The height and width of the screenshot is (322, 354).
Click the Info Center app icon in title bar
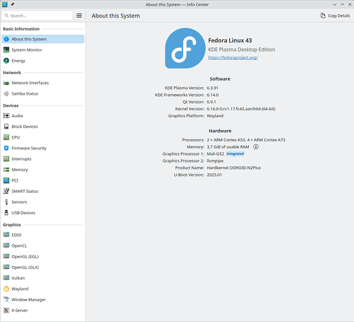point(4,5)
